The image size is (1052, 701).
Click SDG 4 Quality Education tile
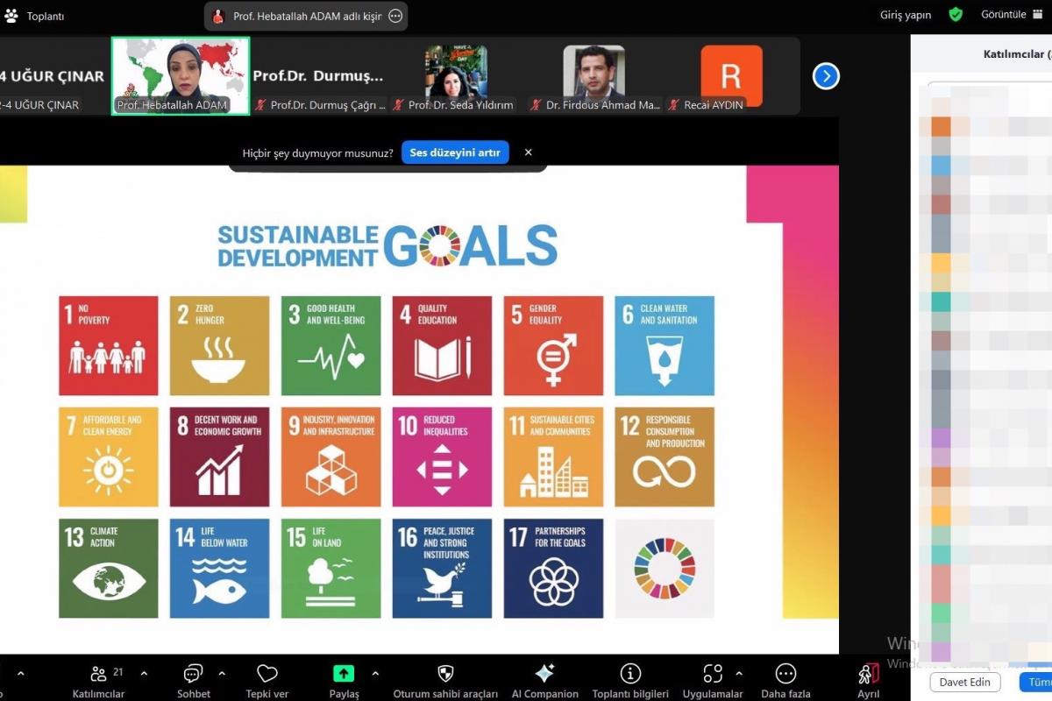click(x=442, y=345)
